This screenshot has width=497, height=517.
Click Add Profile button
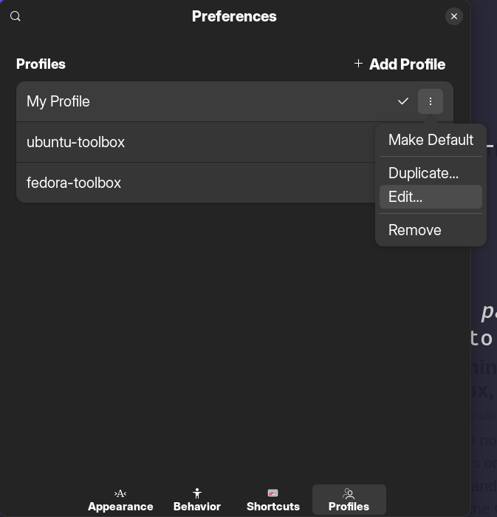400,64
